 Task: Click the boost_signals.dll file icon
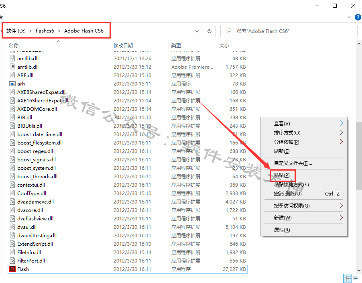pyautogui.click(x=12, y=159)
